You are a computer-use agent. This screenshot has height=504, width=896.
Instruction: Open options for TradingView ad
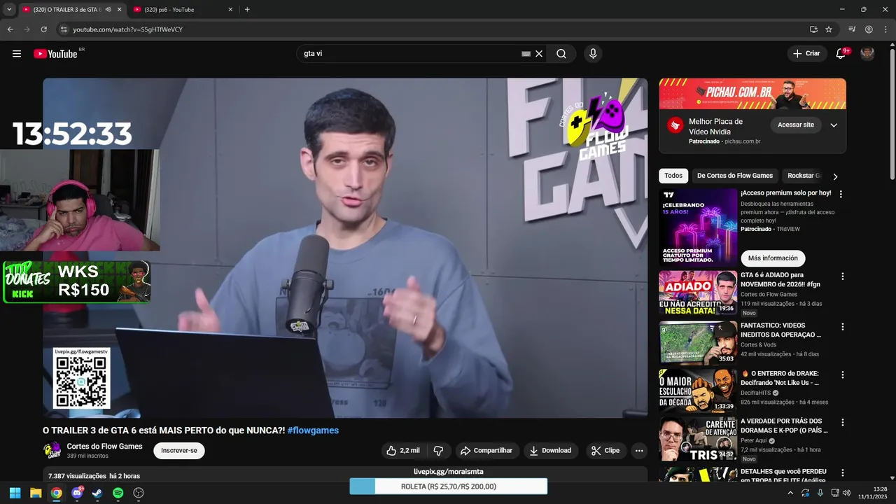841,194
